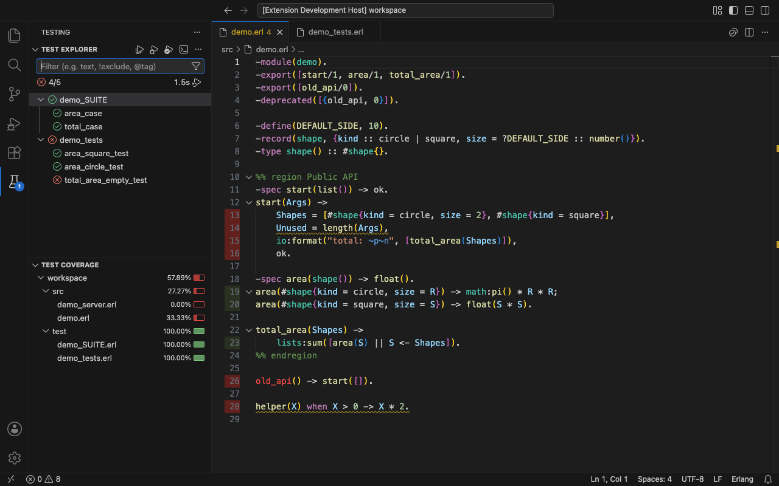This screenshot has height=486, width=779.
Task: Collapse test coverage folder
Action: (46, 331)
